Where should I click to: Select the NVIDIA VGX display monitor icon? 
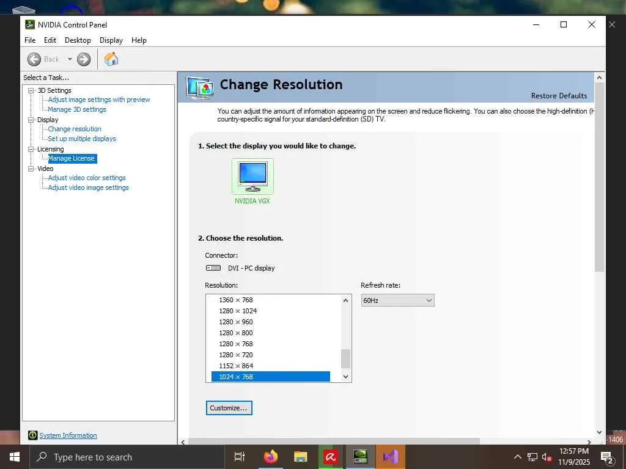point(252,176)
